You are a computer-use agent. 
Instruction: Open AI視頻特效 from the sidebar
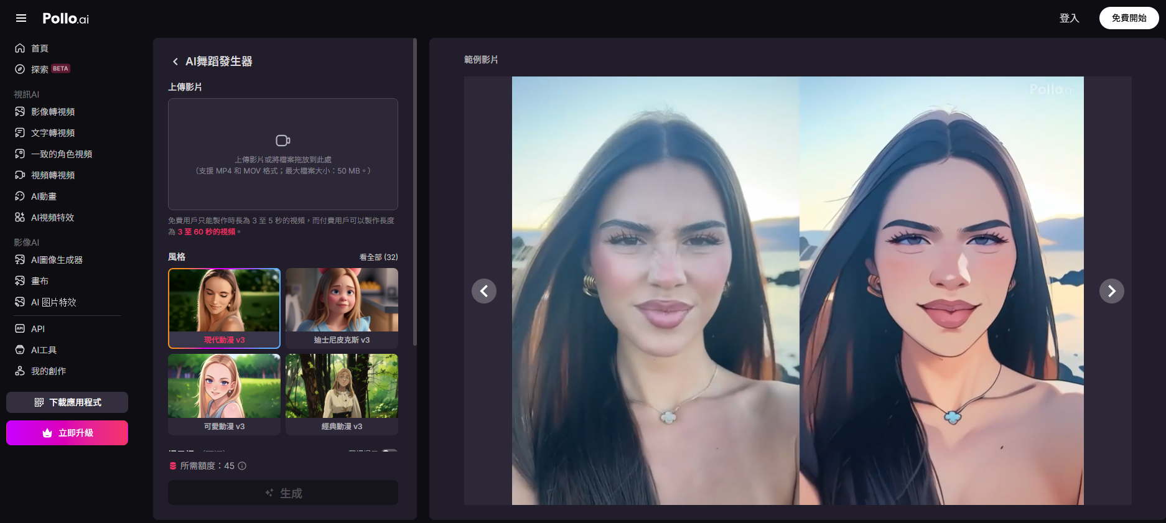point(52,218)
